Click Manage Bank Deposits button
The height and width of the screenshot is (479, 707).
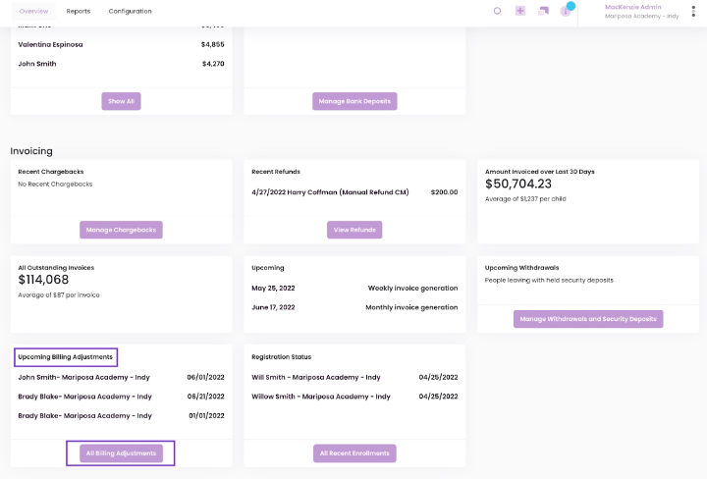coord(354,101)
